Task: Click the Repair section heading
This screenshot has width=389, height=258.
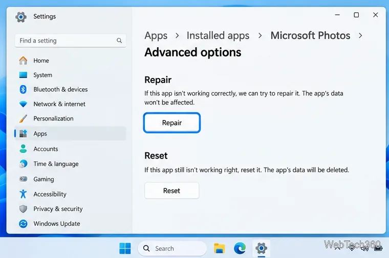Action: coord(158,80)
